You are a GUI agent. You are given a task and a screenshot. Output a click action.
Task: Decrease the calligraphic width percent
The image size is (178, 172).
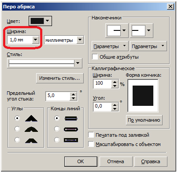click(115, 86)
